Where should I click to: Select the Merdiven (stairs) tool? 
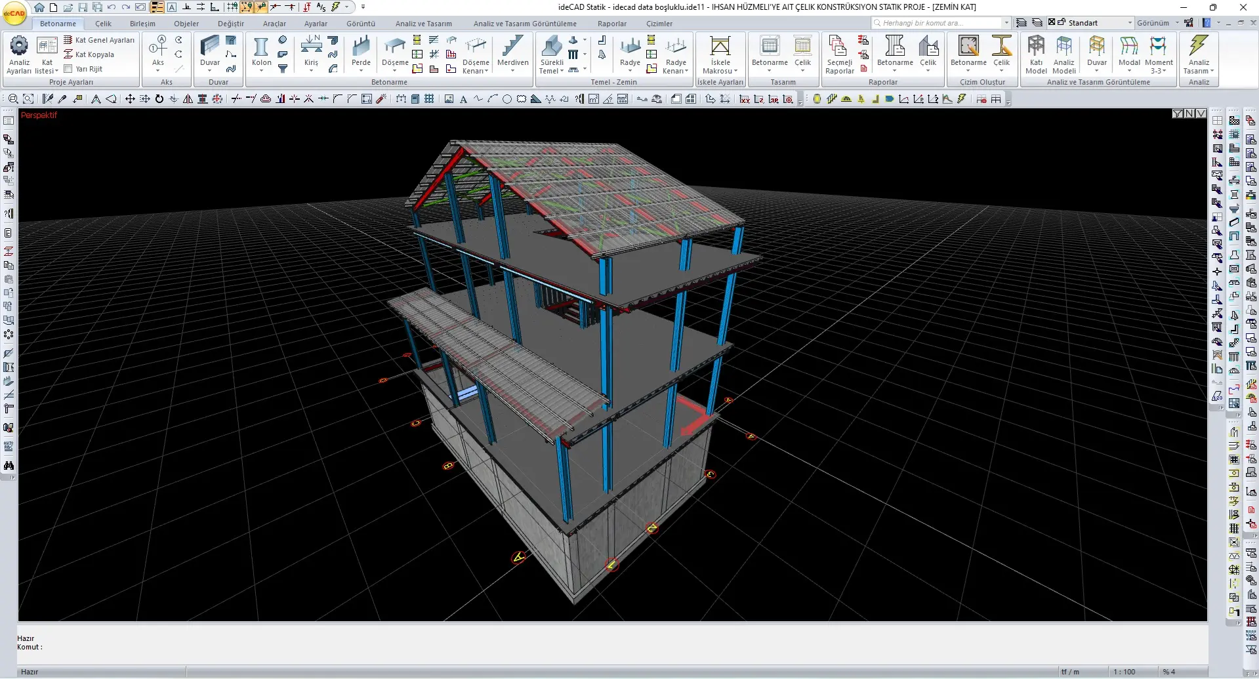point(512,51)
